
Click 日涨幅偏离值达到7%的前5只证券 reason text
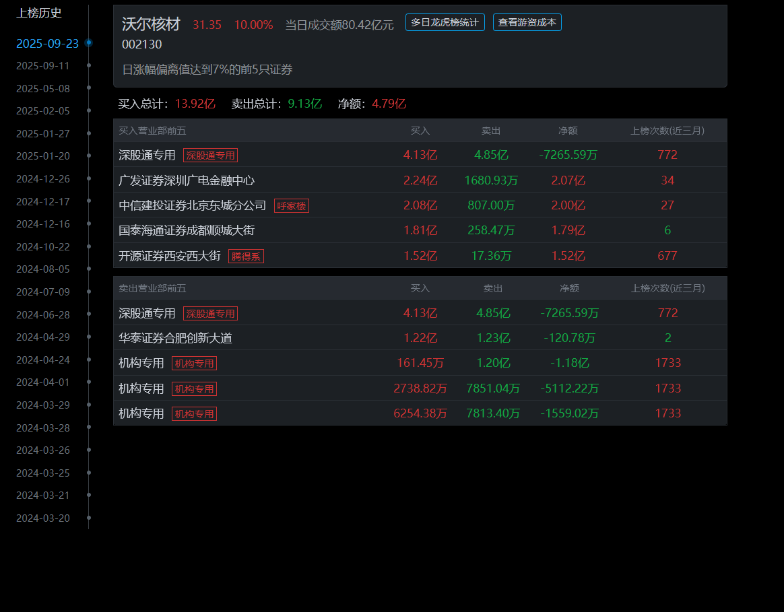point(207,69)
